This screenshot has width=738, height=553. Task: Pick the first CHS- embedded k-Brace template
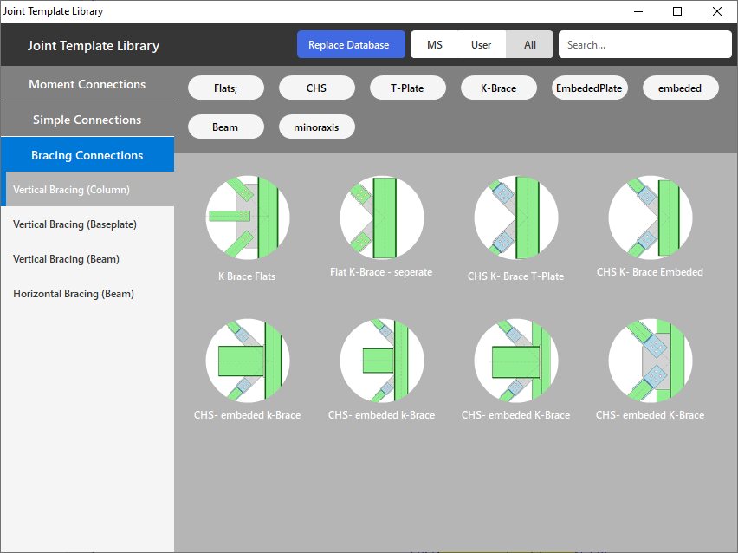247,361
